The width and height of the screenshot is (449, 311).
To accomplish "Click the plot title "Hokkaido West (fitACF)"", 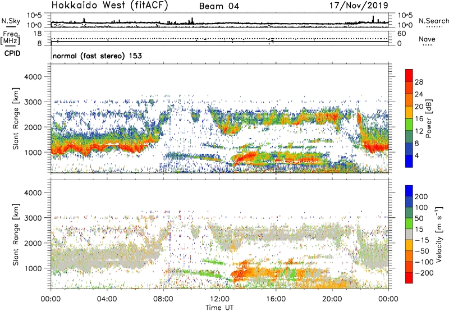I will pyautogui.click(x=109, y=5).
